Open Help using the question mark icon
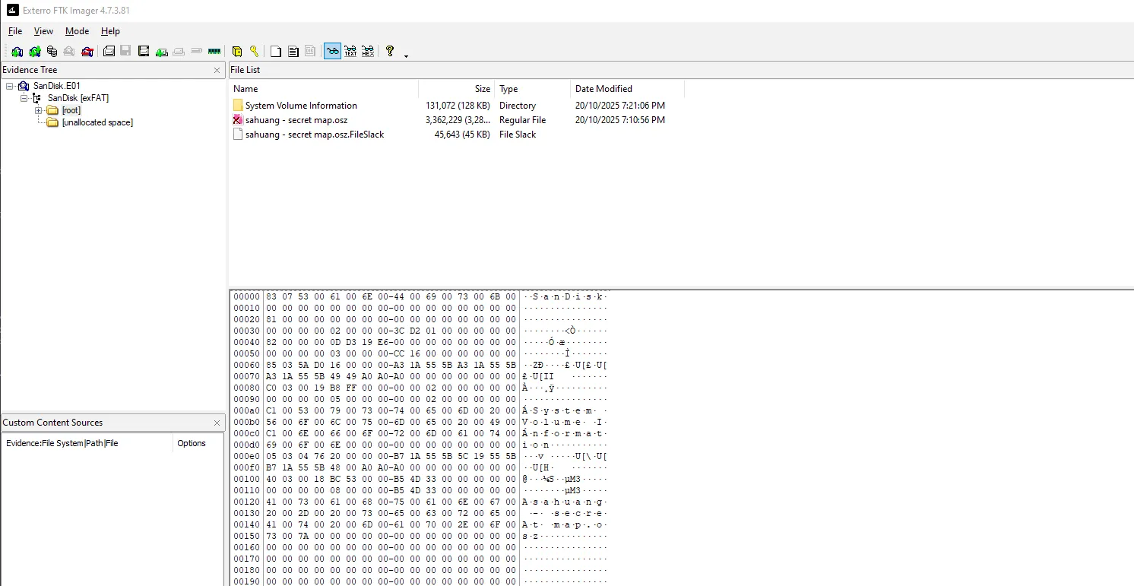The width and height of the screenshot is (1134, 586). pos(389,51)
